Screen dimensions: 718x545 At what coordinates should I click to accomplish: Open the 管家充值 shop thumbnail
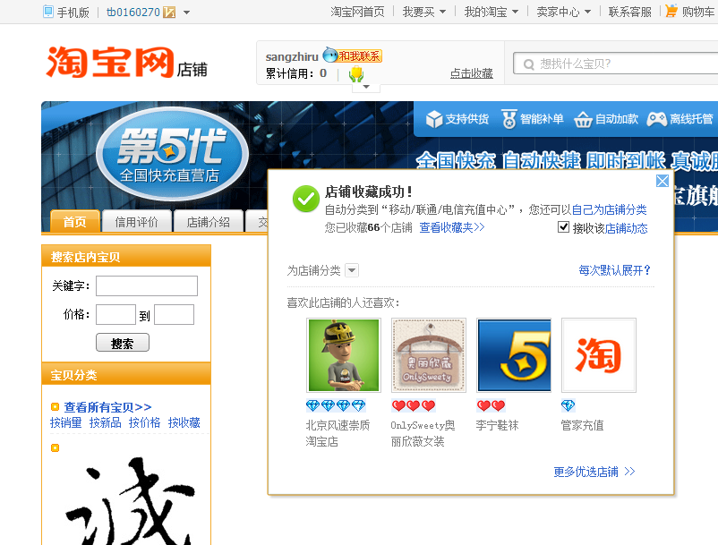click(x=599, y=355)
